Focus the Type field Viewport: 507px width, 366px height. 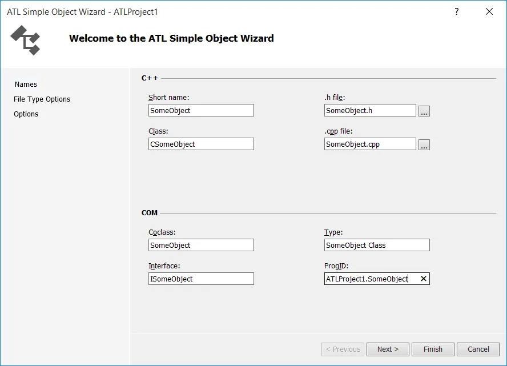pos(376,246)
